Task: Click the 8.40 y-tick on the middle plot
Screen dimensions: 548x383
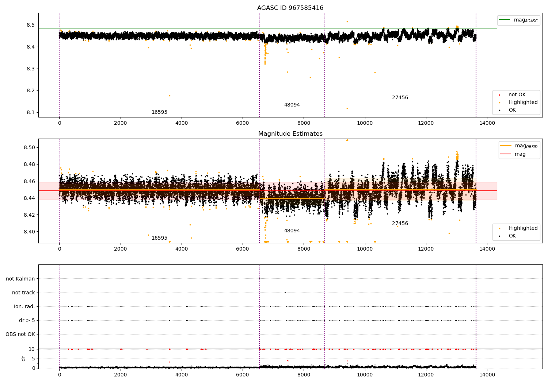Action: point(30,232)
